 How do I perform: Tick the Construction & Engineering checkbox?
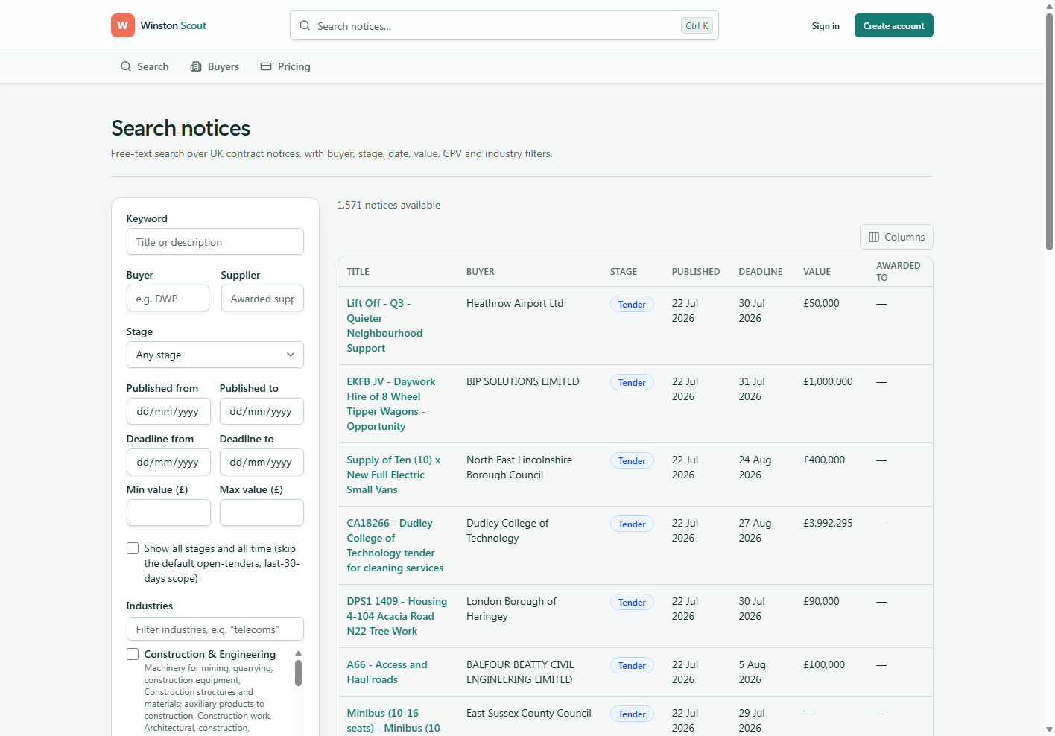coord(133,654)
